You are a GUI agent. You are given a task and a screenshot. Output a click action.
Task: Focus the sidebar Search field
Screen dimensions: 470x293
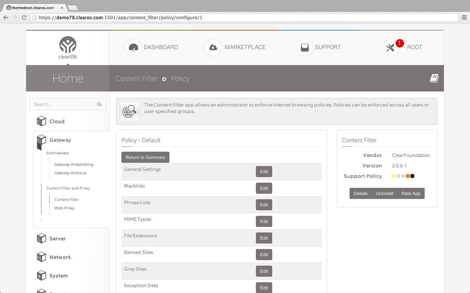pos(68,104)
